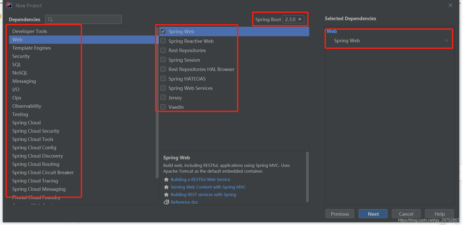Select Spring Cloud Routing category
Screen dimensions: 462x225
(x=82, y=164)
